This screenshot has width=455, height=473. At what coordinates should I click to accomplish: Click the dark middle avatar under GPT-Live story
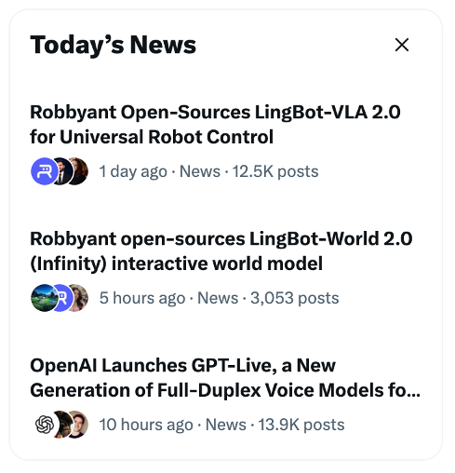click(x=63, y=425)
